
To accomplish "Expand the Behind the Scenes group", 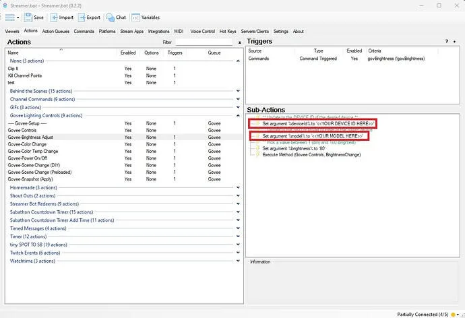I will [238, 91].
